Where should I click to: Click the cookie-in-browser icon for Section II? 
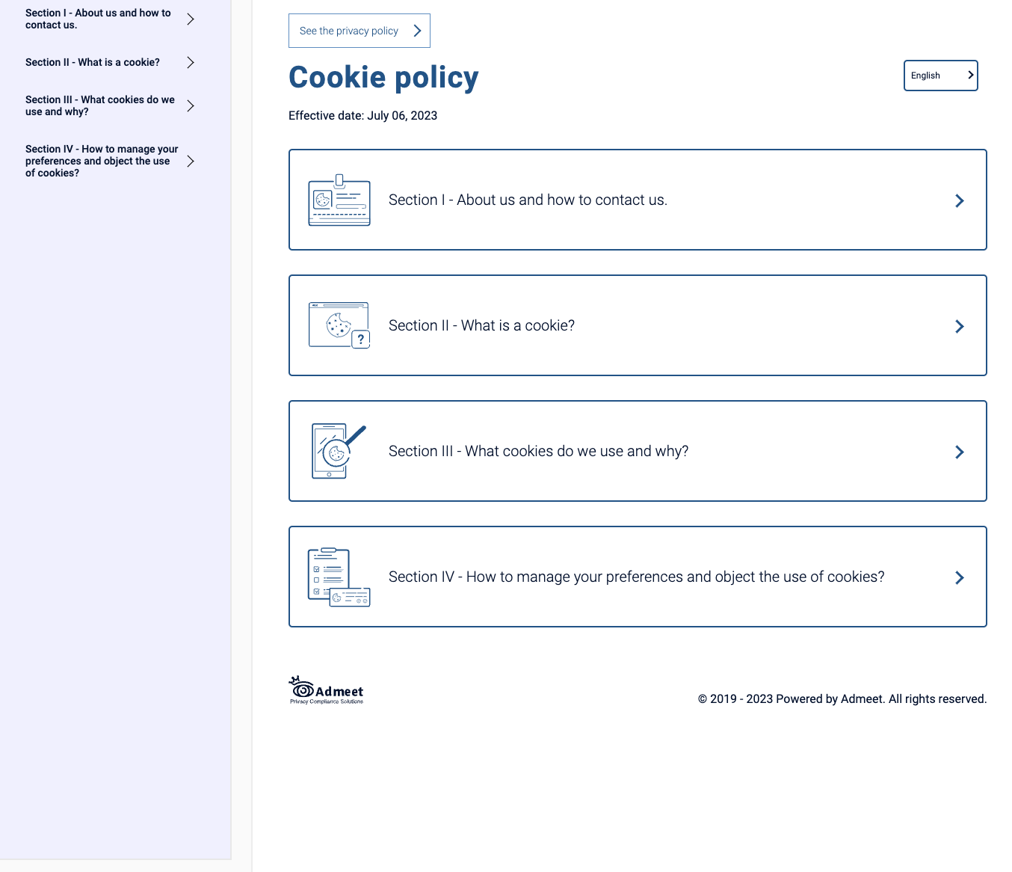[338, 323]
